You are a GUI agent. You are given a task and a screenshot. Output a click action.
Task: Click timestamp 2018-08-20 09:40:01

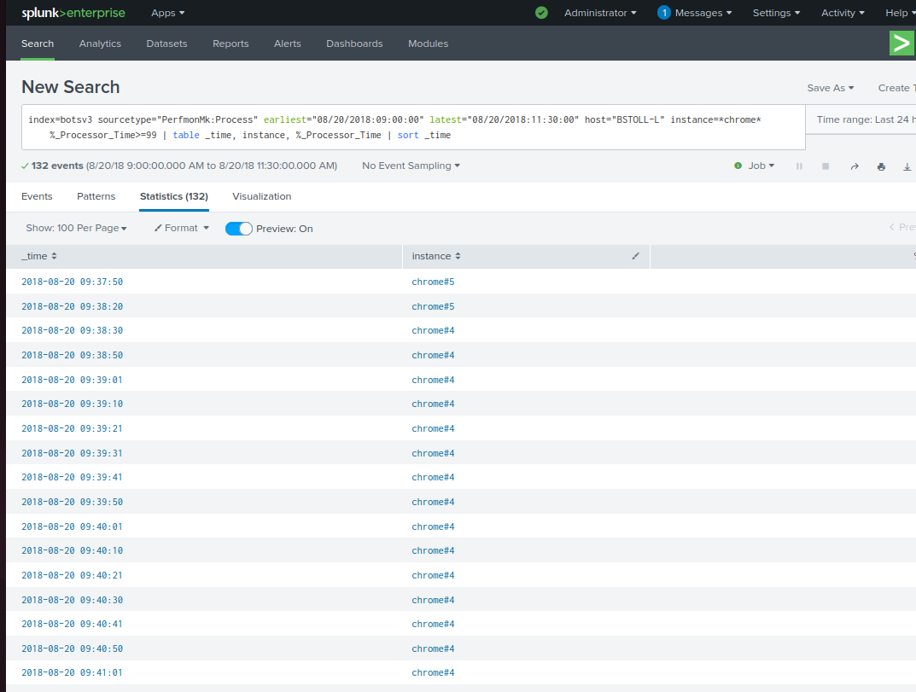[72, 526]
